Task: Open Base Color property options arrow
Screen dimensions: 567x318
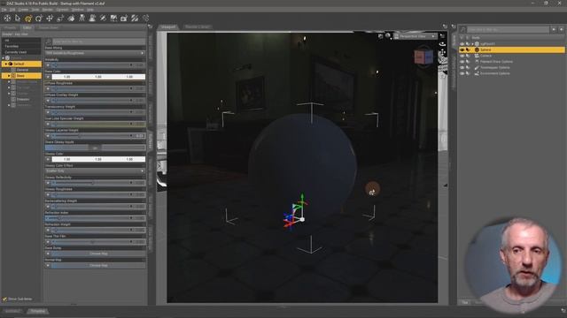Action: [x=48, y=77]
